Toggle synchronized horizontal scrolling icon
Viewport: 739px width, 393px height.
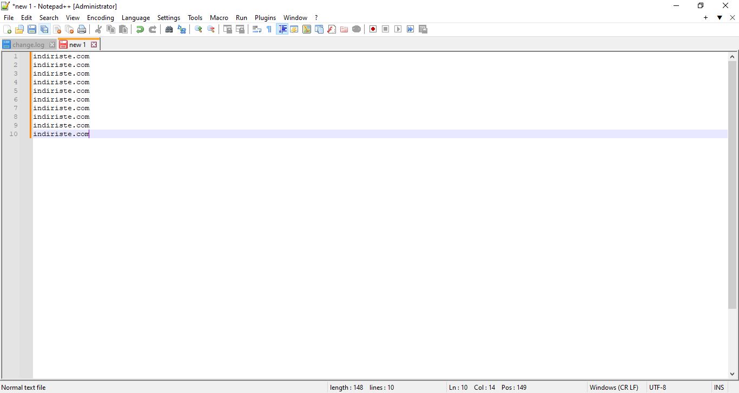(x=240, y=29)
